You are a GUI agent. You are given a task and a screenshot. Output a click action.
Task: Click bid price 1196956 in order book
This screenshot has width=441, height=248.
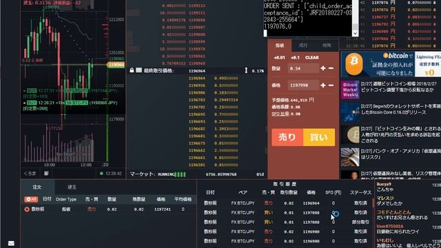click(x=197, y=85)
